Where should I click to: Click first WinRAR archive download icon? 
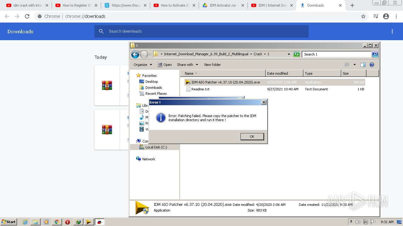pos(107,85)
